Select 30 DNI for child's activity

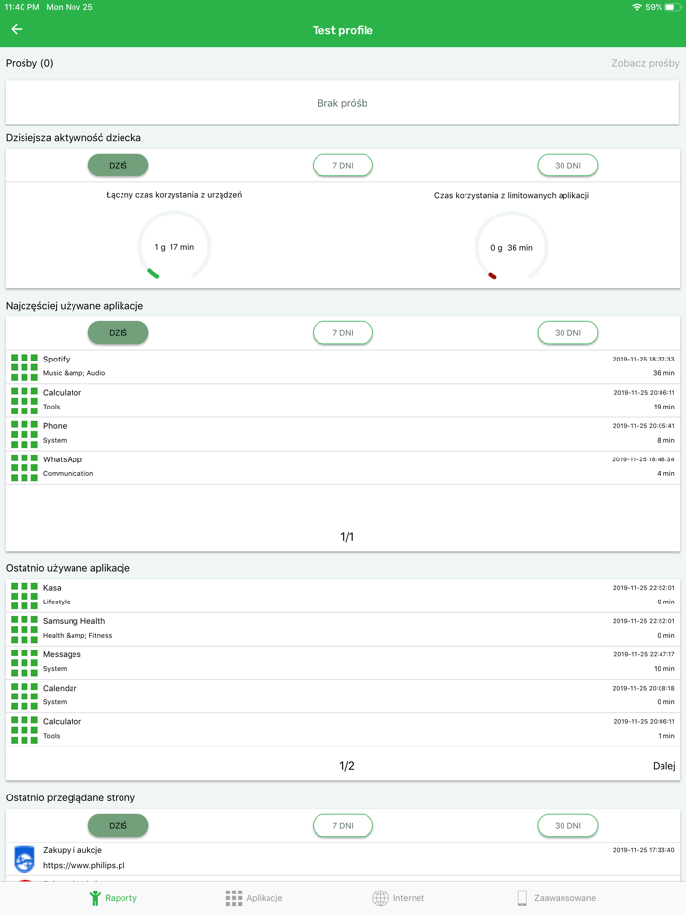567,166
